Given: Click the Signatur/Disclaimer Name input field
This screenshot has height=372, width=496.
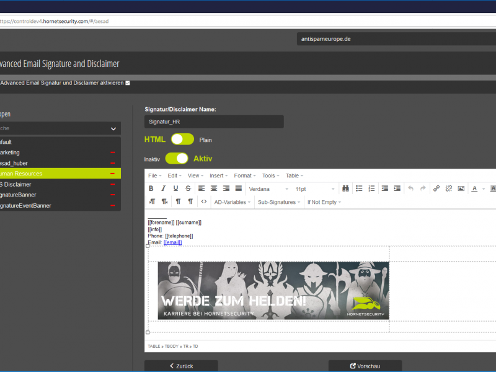Looking at the screenshot, I should coord(214,122).
